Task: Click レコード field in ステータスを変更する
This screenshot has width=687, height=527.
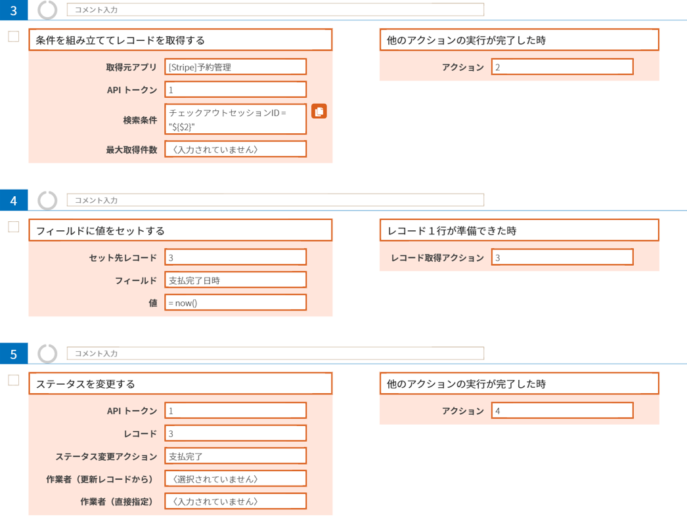Action: 235,433
